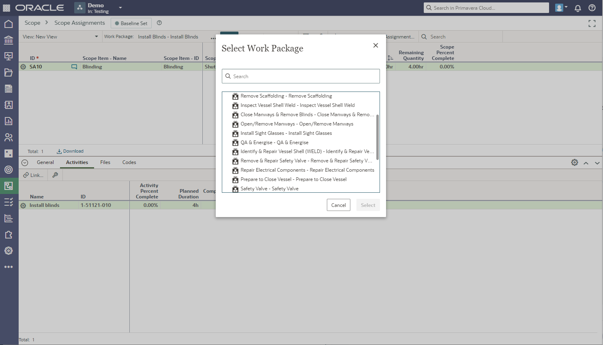This screenshot has height=345, width=603.
Task: Open the View: New View dropdown
Action: 60,36
